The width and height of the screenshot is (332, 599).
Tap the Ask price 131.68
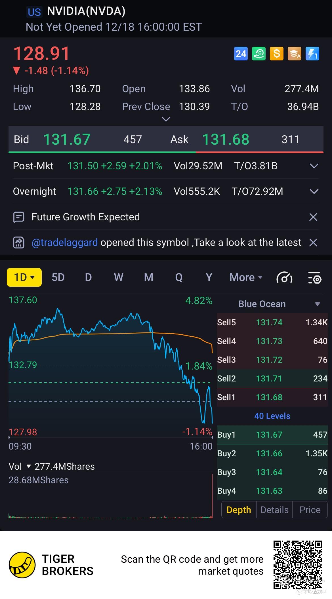[226, 140]
